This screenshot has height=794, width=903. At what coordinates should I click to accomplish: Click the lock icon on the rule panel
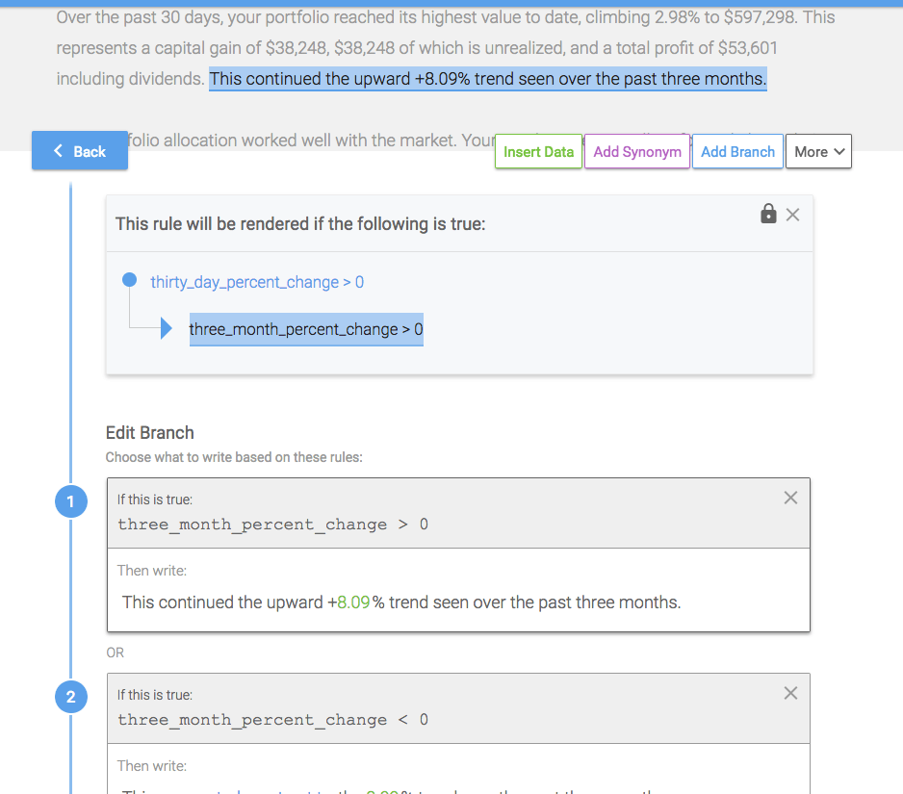768,214
